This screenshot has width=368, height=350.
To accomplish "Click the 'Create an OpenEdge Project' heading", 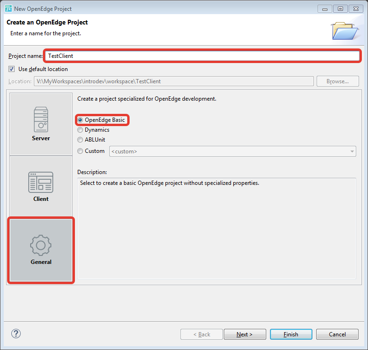I will point(47,22).
